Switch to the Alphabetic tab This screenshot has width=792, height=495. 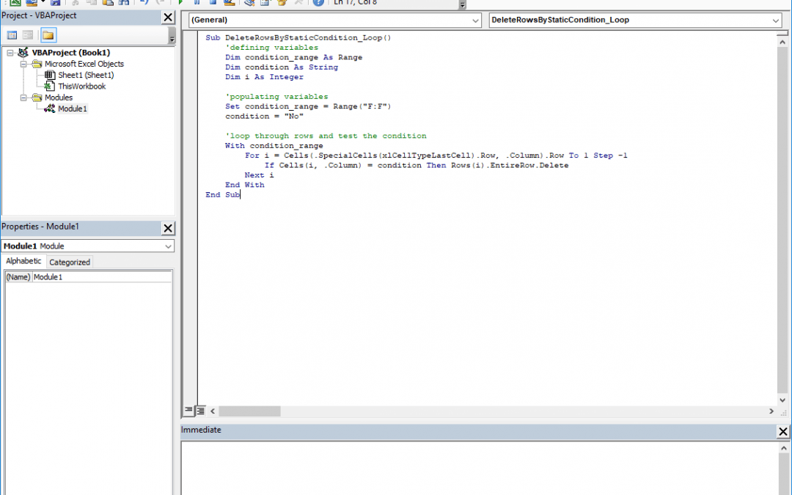[x=23, y=261]
